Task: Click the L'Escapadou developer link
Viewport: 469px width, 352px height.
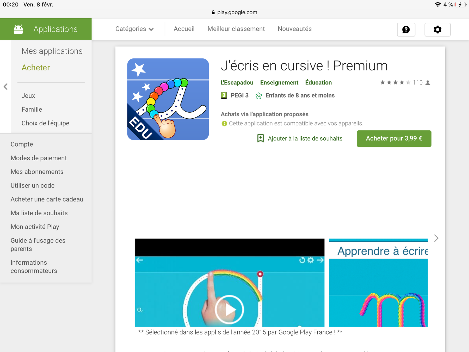Action: point(237,83)
